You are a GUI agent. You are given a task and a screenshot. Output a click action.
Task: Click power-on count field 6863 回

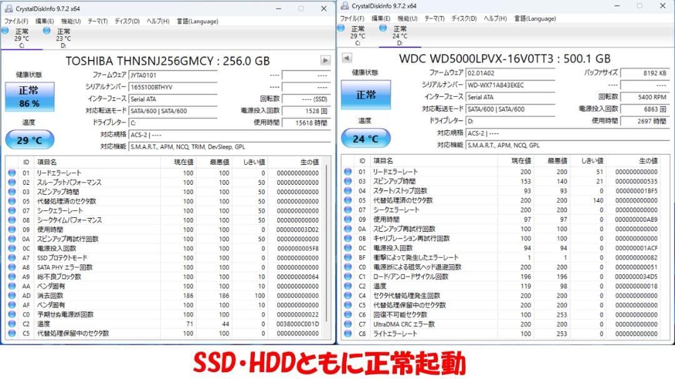645,109
